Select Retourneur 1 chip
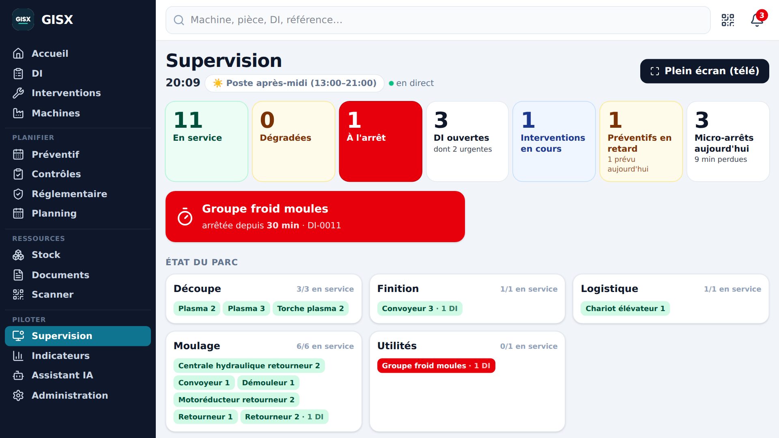The height and width of the screenshot is (438, 779). [206, 417]
